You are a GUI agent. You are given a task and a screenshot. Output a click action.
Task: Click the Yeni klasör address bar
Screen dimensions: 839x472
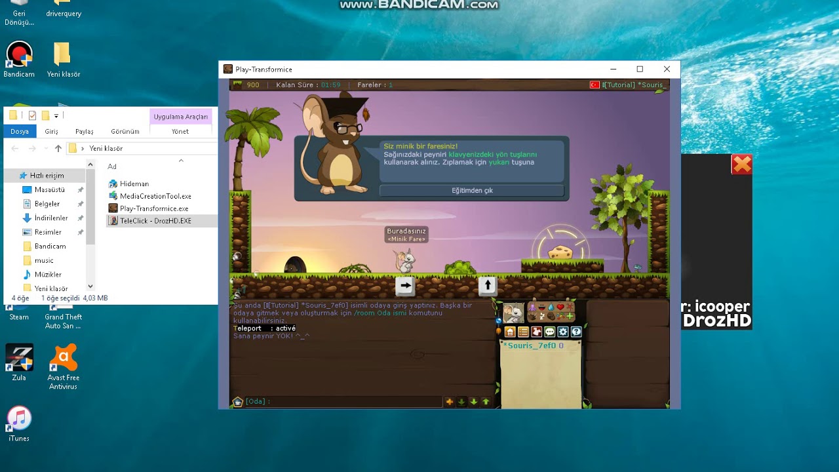coord(141,148)
